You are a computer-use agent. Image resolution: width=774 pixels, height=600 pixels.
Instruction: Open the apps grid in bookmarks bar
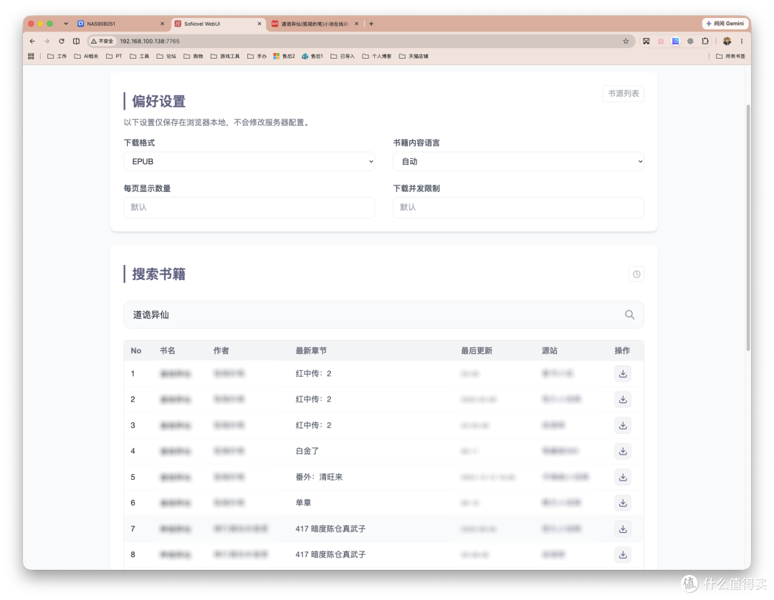[x=31, y=56]
